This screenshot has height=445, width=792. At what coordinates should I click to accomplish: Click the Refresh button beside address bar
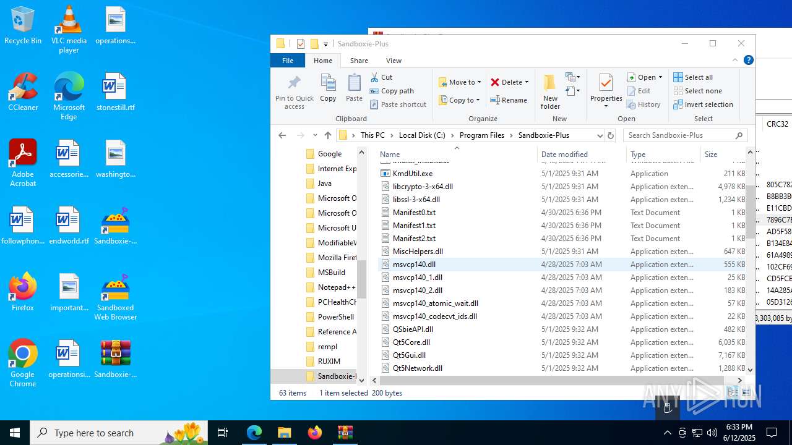(x=611, y=135)
